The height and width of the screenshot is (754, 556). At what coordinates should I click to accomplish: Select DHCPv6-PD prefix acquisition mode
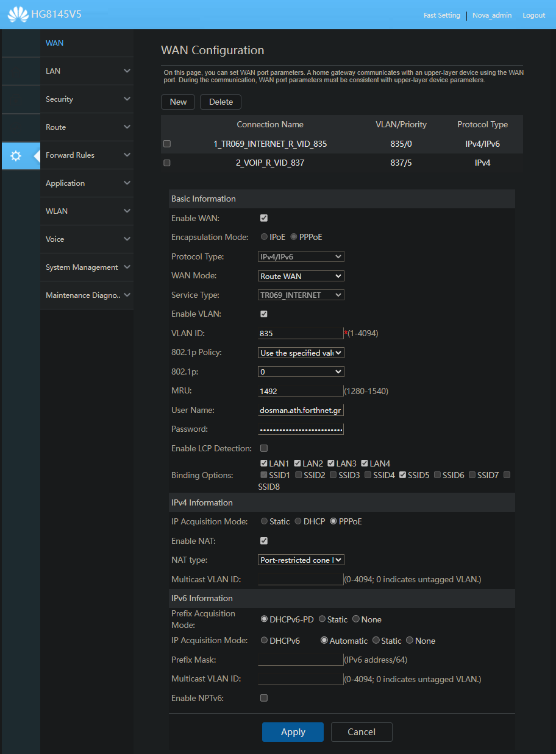point(264,619)
